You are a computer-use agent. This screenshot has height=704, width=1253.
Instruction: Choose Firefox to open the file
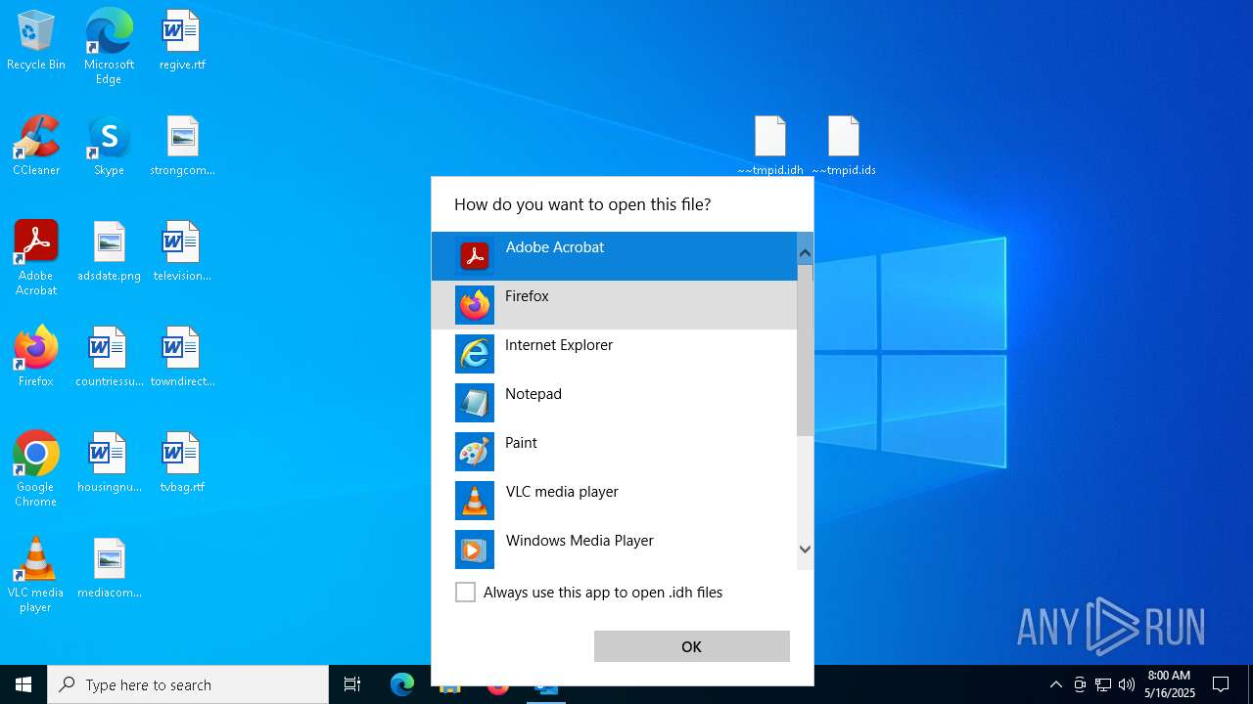coord(614,305)
